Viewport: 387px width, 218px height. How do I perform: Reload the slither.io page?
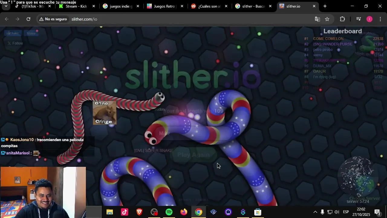28,19
